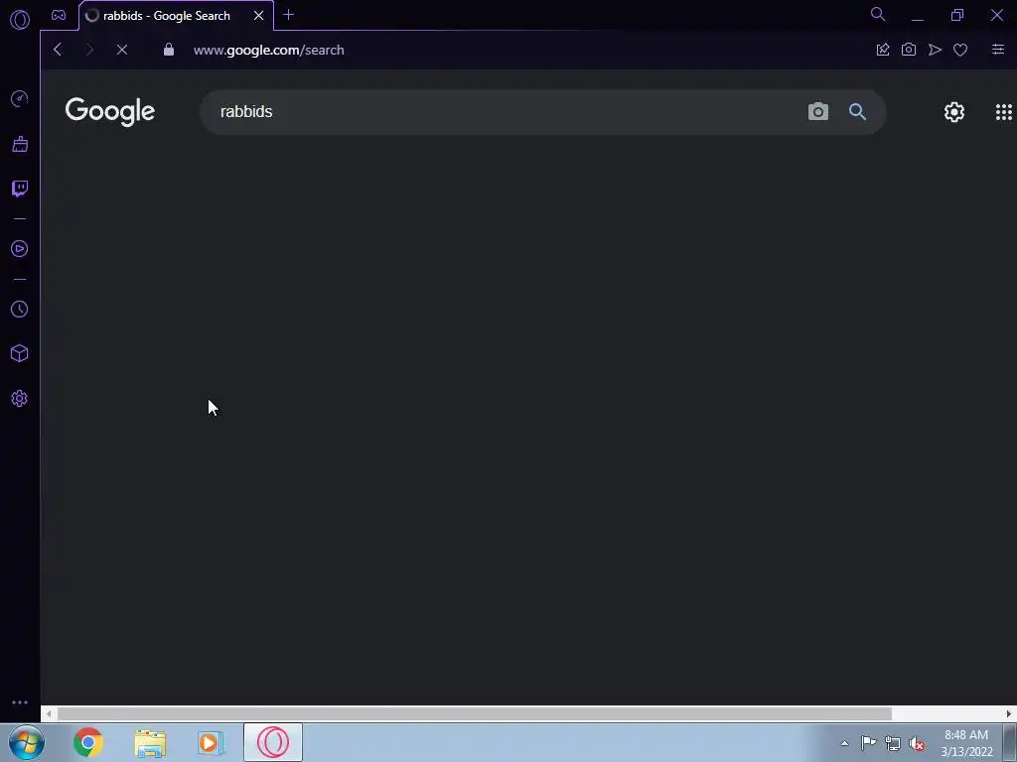1017x762 pixels.
Task: Show hidden system tray icons
Action: click(844, 743)
